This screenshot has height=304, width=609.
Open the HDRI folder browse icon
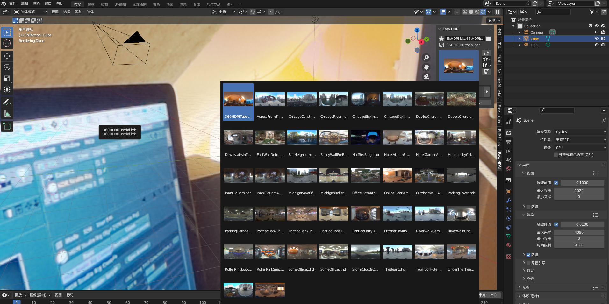point(489,39)
